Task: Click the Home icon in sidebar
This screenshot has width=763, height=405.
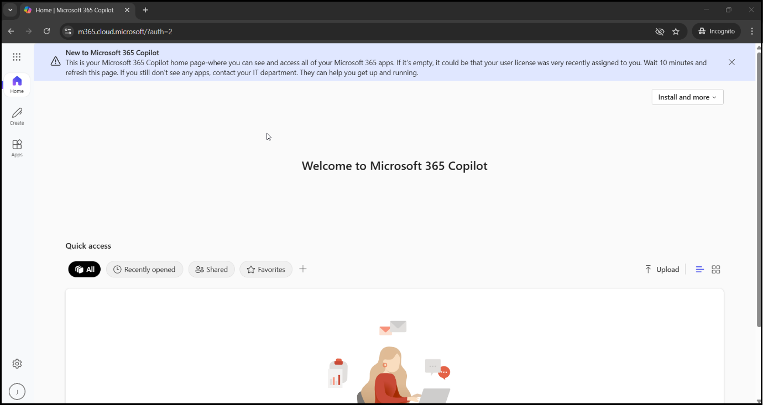Action: pos(17,85)
